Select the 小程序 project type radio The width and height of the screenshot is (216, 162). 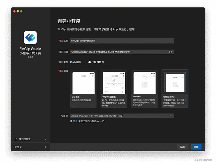click(x=71, y=62)
